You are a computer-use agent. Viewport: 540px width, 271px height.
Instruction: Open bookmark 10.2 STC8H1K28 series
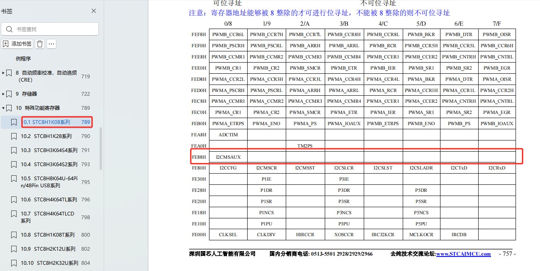tap(46, 136)
